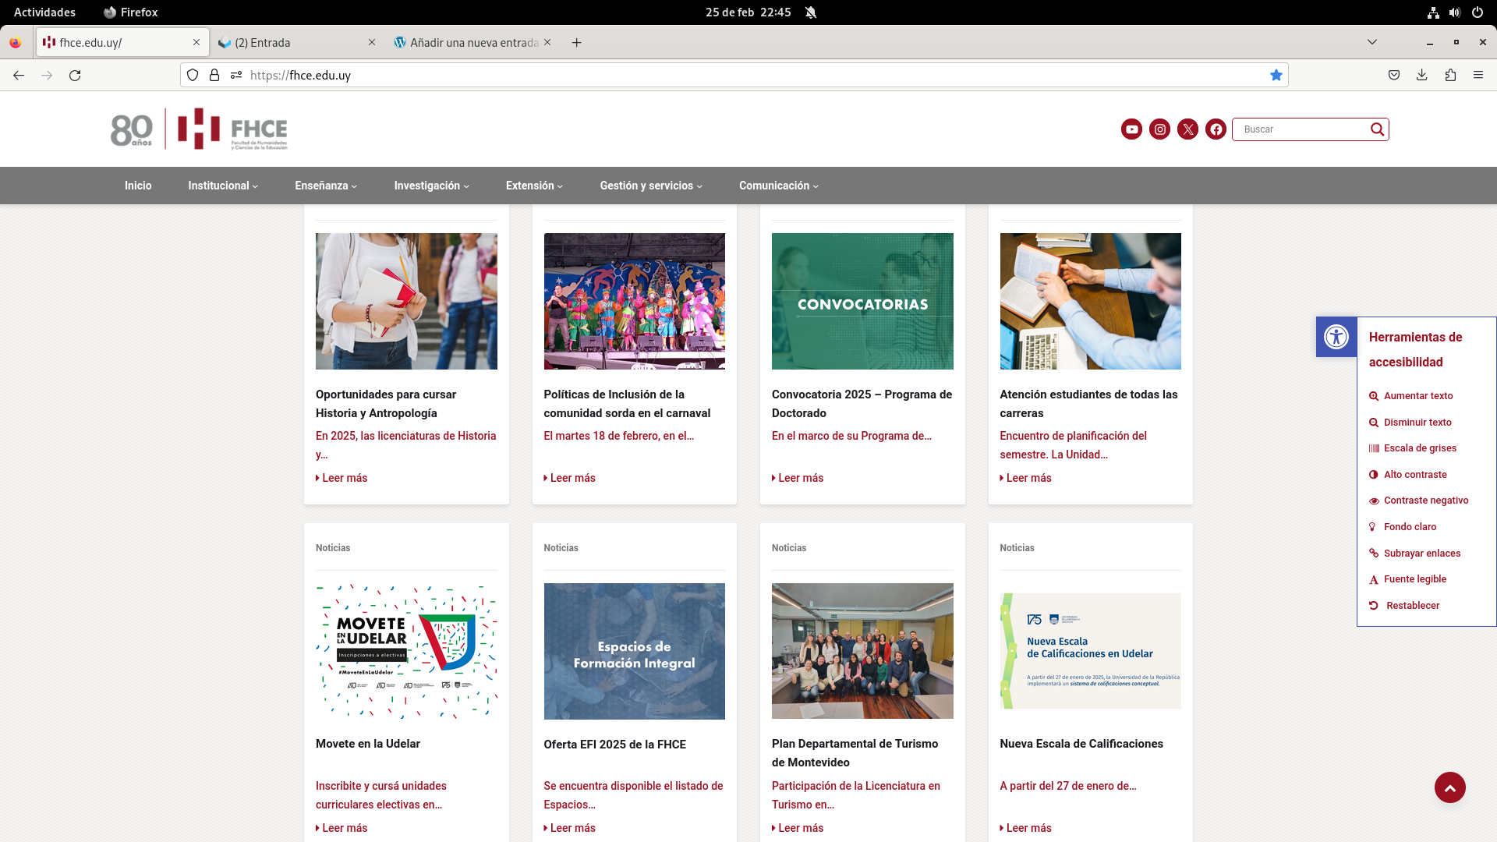The height and width of the screenshot is (842, 1497).
Task: Open Nueva Escala de Calificaciones headline
Action: point(1081,744)
